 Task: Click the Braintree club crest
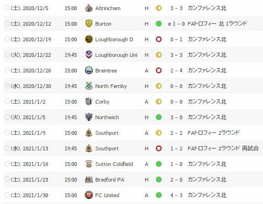pyautogui.click(x=89, y=71)
